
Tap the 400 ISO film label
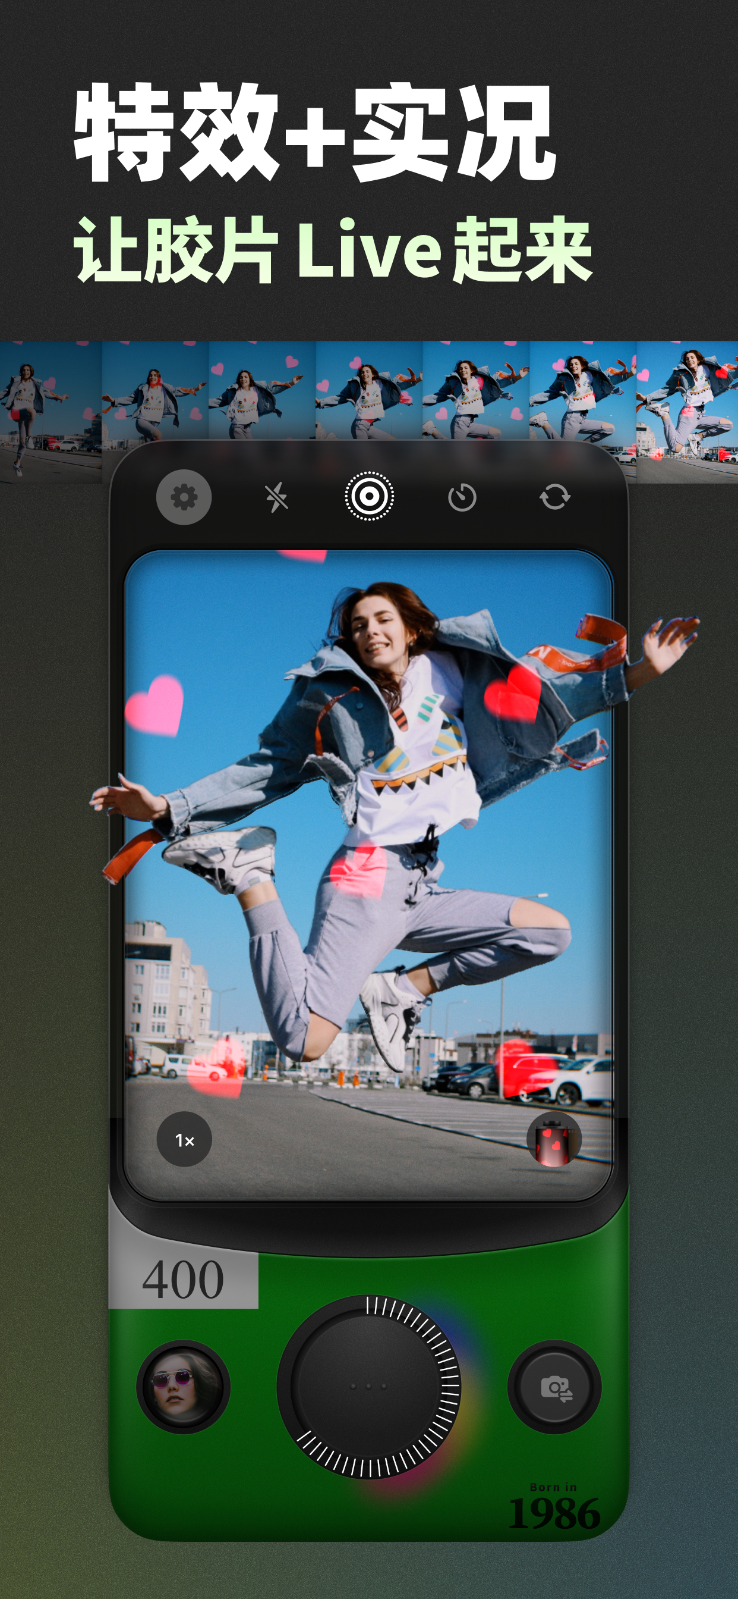pyautogui.click(x=184, y=1280)
